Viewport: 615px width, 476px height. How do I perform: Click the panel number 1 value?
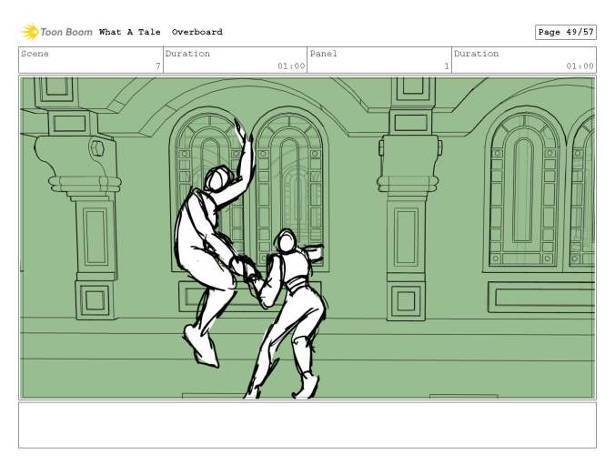(x=446, y=66)
